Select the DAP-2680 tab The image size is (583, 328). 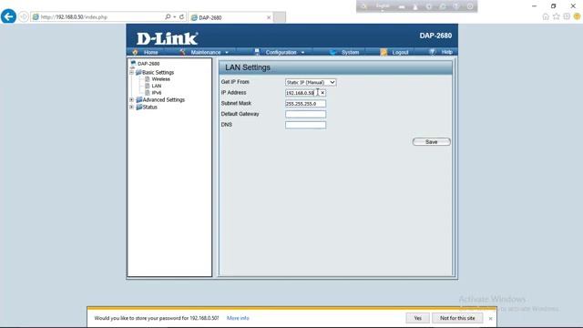tap(230, 17)
